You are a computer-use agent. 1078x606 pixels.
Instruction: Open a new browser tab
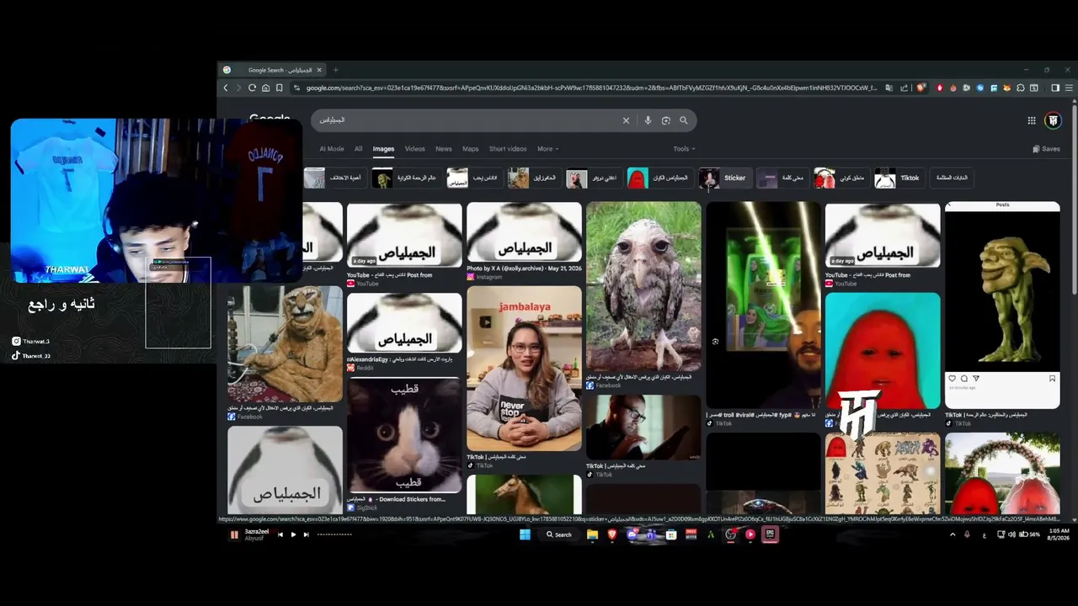(335, 70)
